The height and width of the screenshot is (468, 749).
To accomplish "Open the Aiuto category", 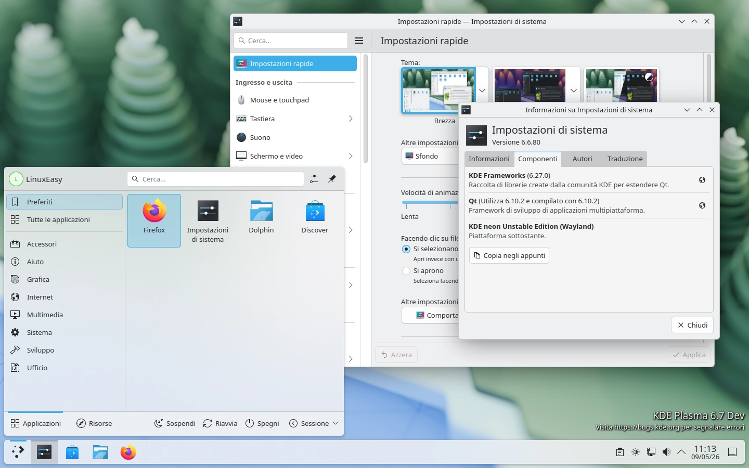I will click(x=64, y=262).
